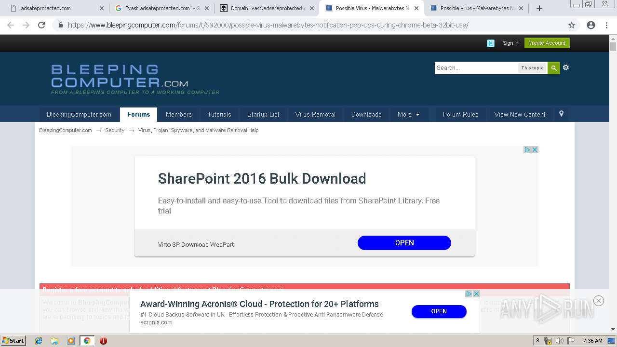Click the SharePoint 2016 Bulk Download headline
Viewport: 617px width, 347px height.
(x=262, y=179)
